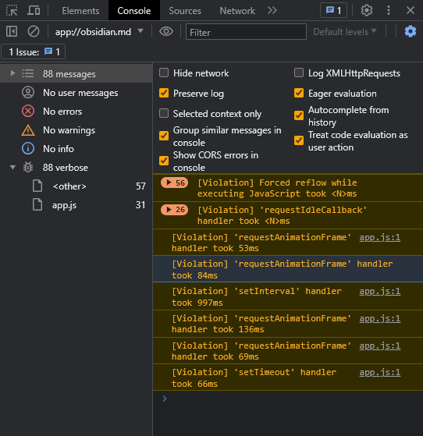Open the Default levels dropdown
Screen dimensions: 423x436
point(345,32)
